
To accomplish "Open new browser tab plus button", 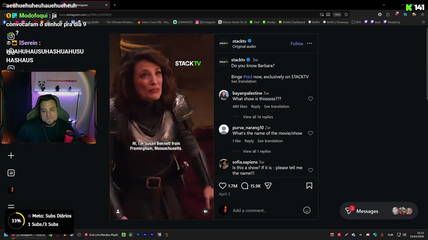I will tap(115, 5).
